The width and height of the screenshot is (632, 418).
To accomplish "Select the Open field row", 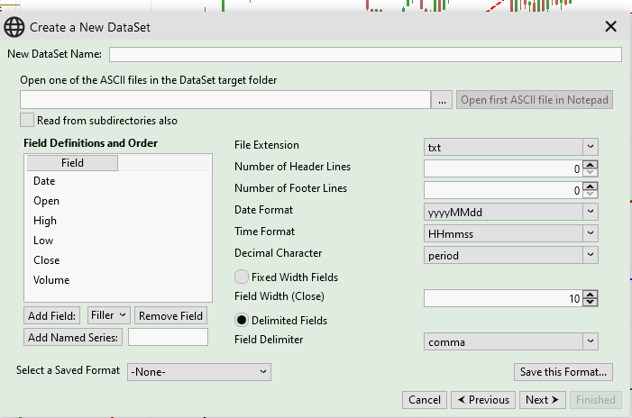I will point(118,201).
